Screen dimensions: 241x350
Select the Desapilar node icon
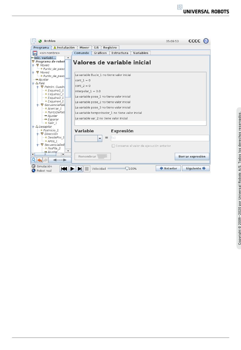(x=37, y=127)
